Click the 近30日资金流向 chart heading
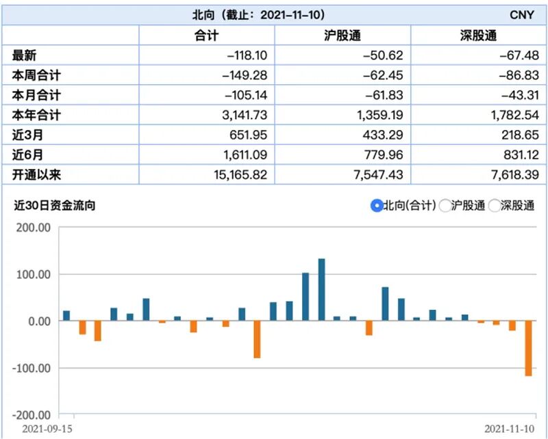The image size is (548, 439). click(x=55, y=206)
